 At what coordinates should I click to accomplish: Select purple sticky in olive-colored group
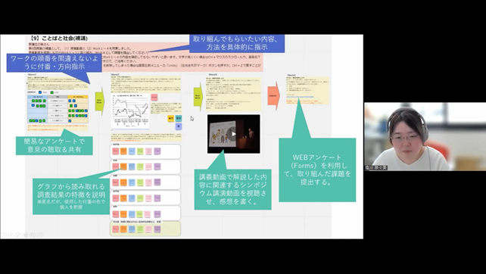pyautogui.click(x=157, y=229)
